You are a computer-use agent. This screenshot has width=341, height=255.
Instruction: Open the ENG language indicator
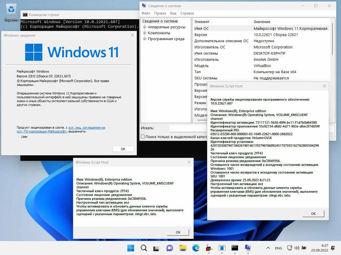[278, 248]
